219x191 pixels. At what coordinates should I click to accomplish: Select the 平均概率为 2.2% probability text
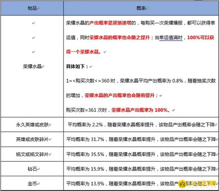click(85, 125)
